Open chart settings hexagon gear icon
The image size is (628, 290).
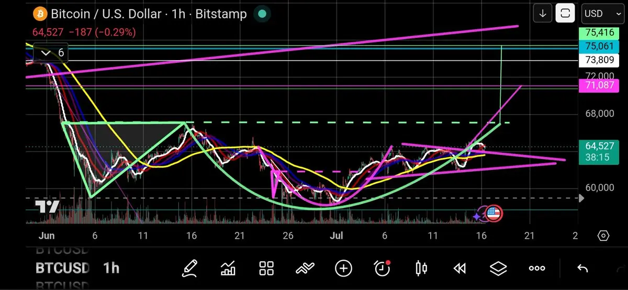click(603, 236)
